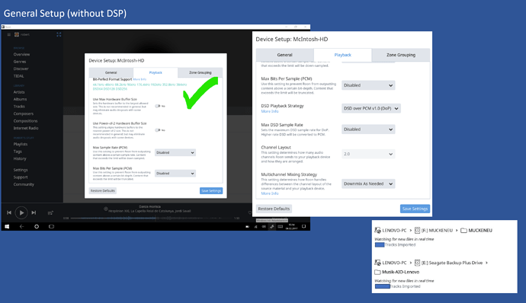This screenshot has height=303, width=526.
Task: Click the play button in transport bar
Action: click(x=21, y=212)
